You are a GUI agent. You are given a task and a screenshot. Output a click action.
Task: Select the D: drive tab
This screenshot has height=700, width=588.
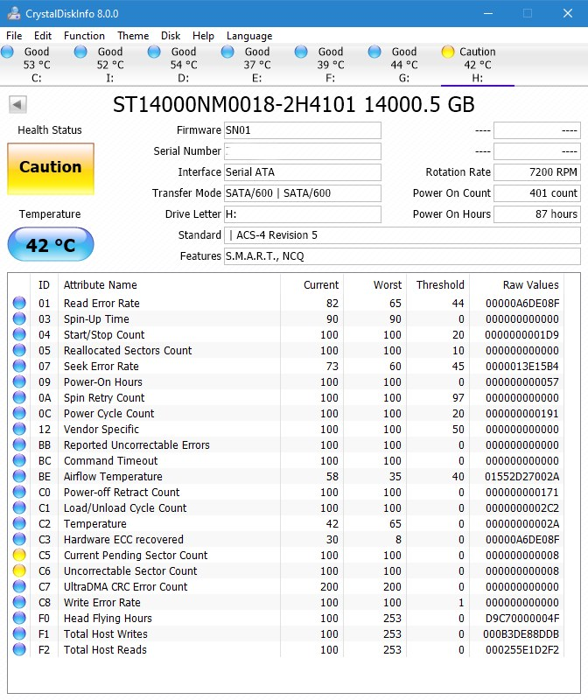(x=184, y=65)
